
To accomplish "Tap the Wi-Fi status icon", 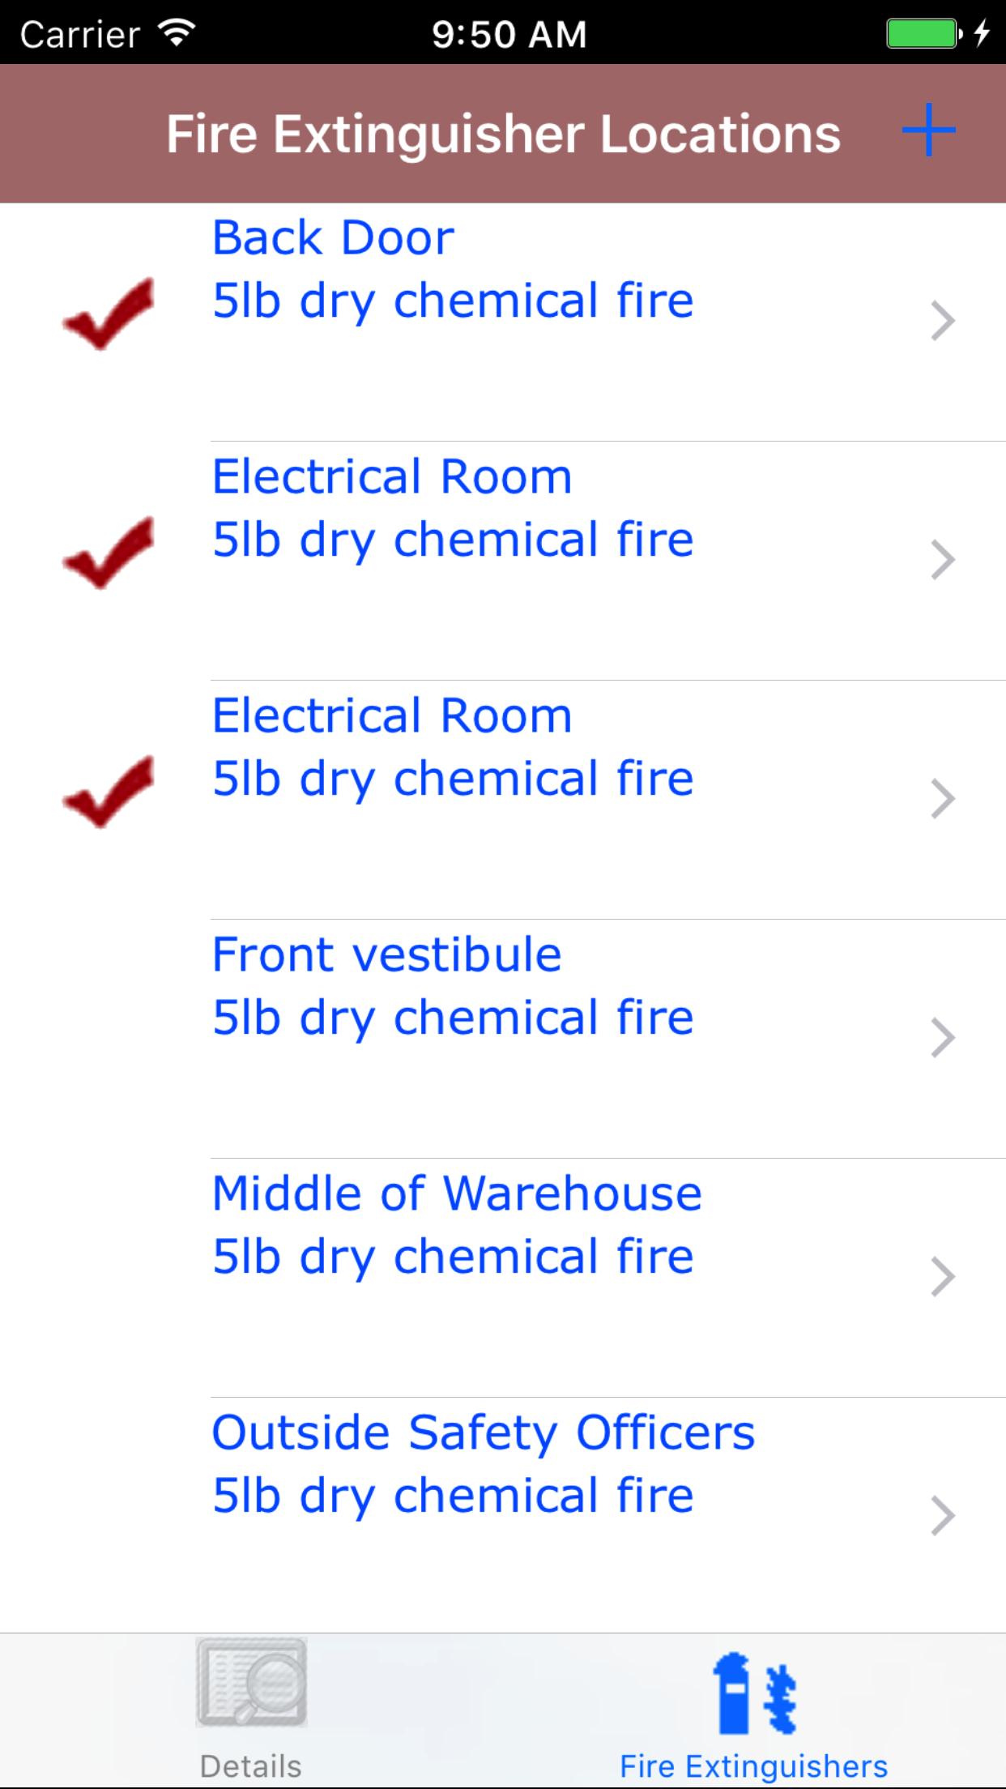I will point(177,32).
